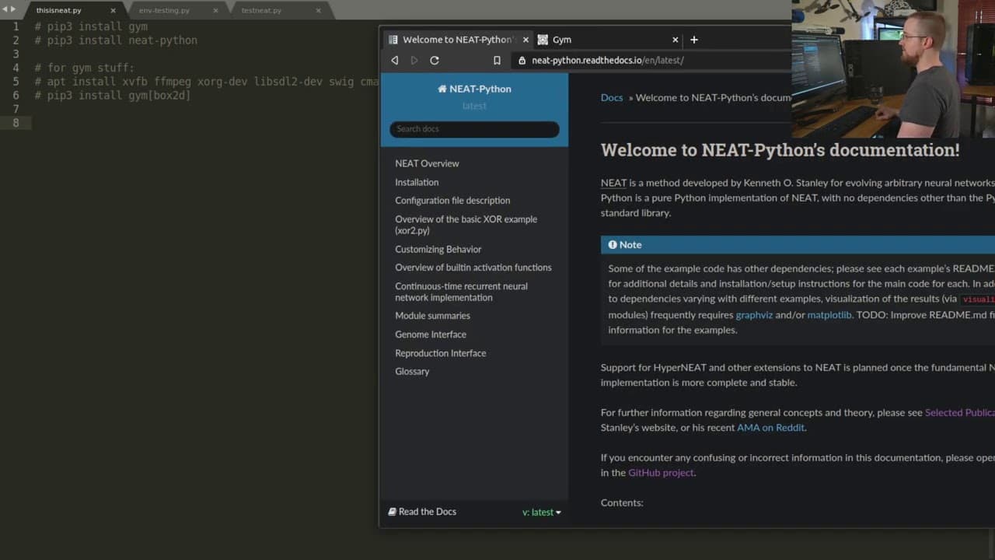Viewport: 995px width, 560px height.
Task: Open Overview of the basic XOR example
Action: click(466, 225)
